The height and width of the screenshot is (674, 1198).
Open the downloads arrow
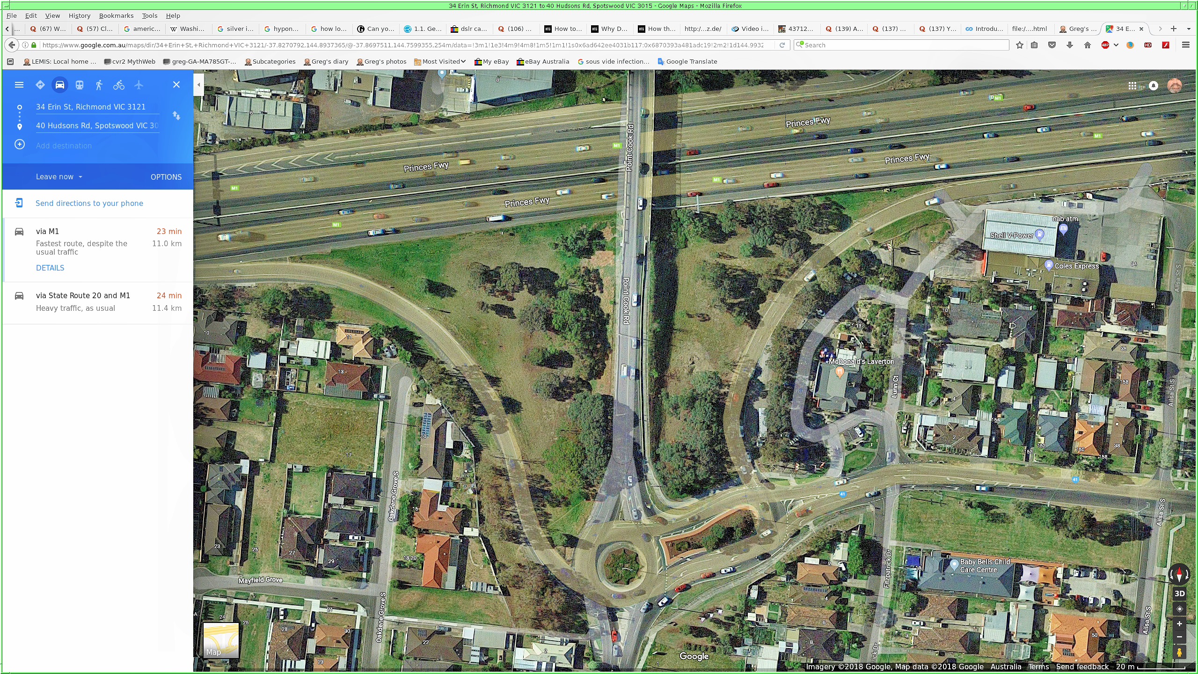click(x=1070, y=45)
